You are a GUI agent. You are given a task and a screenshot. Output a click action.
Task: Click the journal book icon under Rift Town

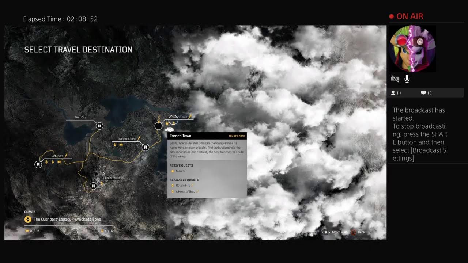point(59,161)
